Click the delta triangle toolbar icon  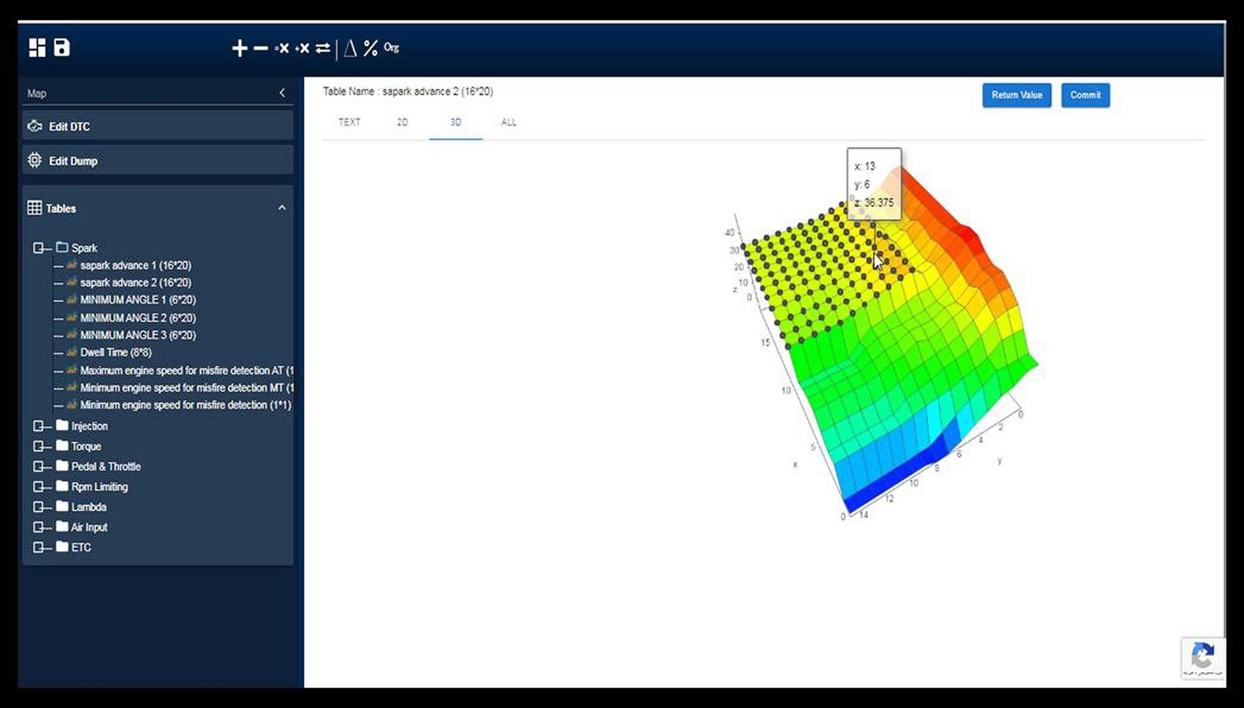point(350,48)
